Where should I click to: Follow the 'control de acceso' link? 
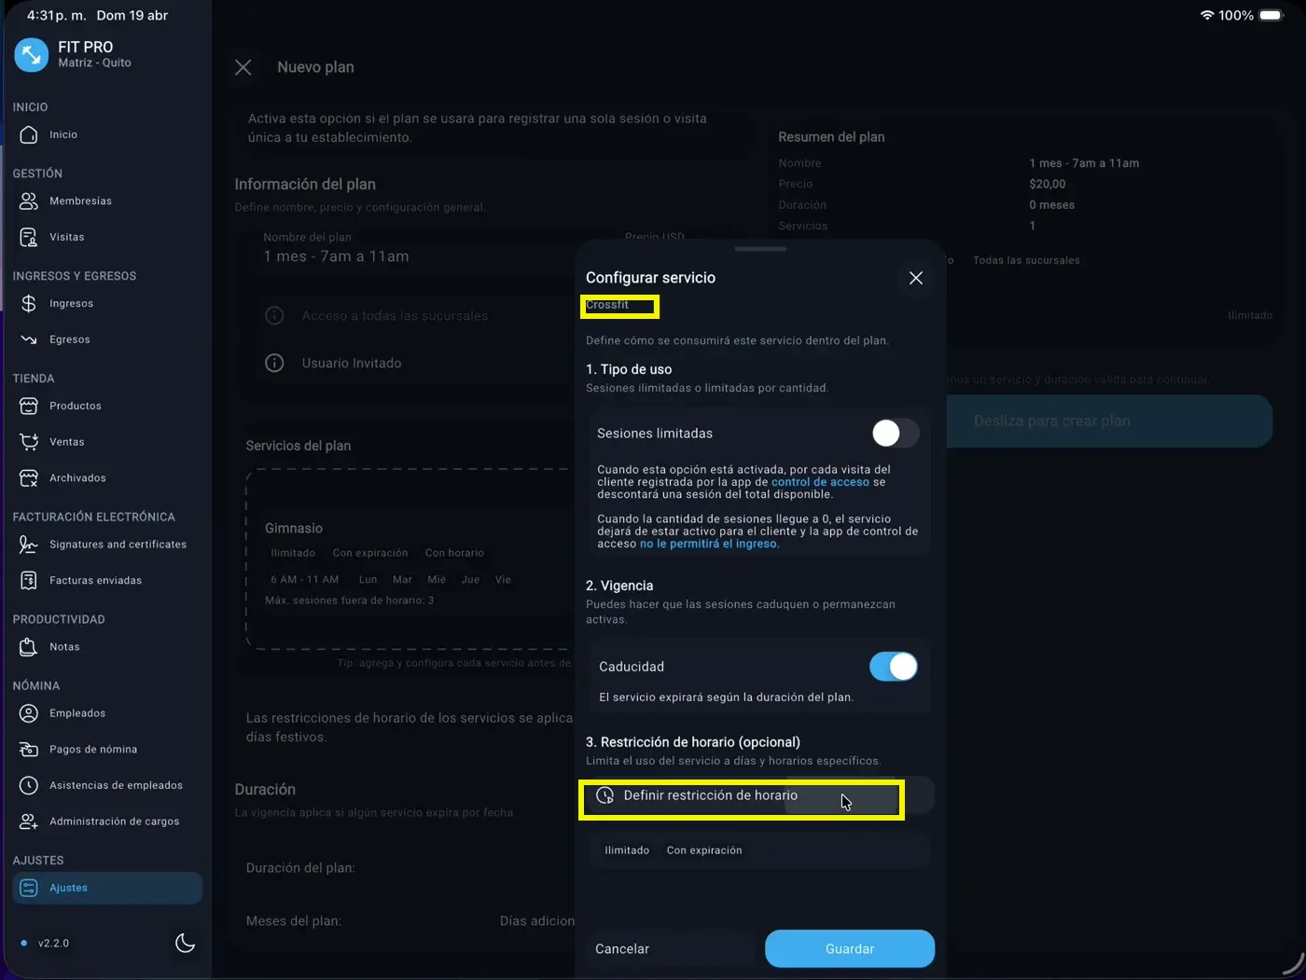pyautogui.click(x=820, y=482)
